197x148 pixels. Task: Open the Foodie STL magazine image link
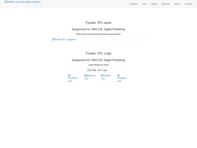click(98, 39)
